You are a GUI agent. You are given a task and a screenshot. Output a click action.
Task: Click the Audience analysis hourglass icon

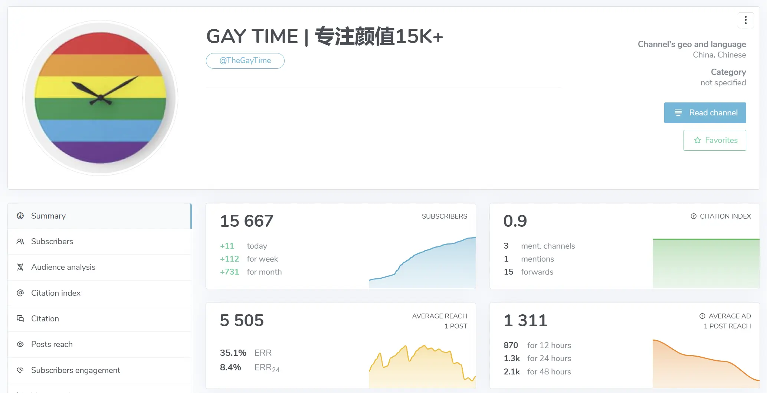[x=20, y=267]
